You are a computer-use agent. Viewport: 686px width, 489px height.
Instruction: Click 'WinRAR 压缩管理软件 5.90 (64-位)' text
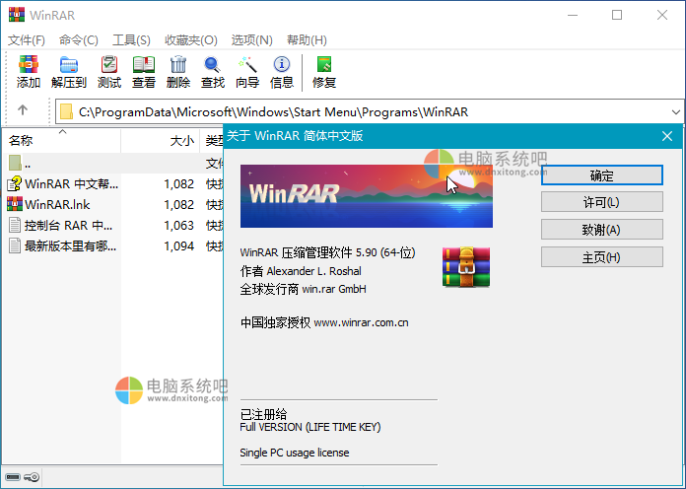pos(327,252)
